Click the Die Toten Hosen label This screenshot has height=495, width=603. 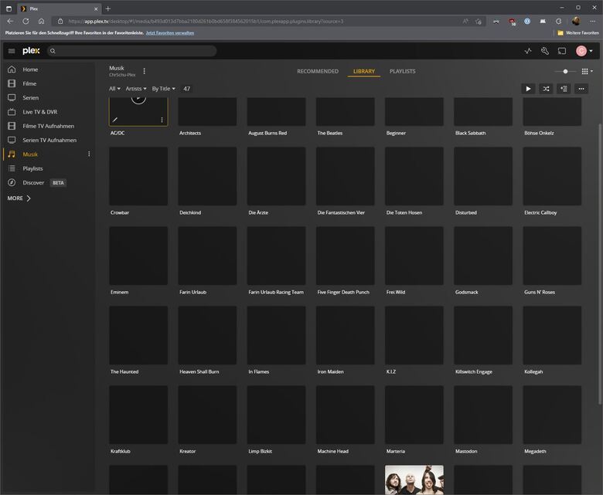coord(404,212)
